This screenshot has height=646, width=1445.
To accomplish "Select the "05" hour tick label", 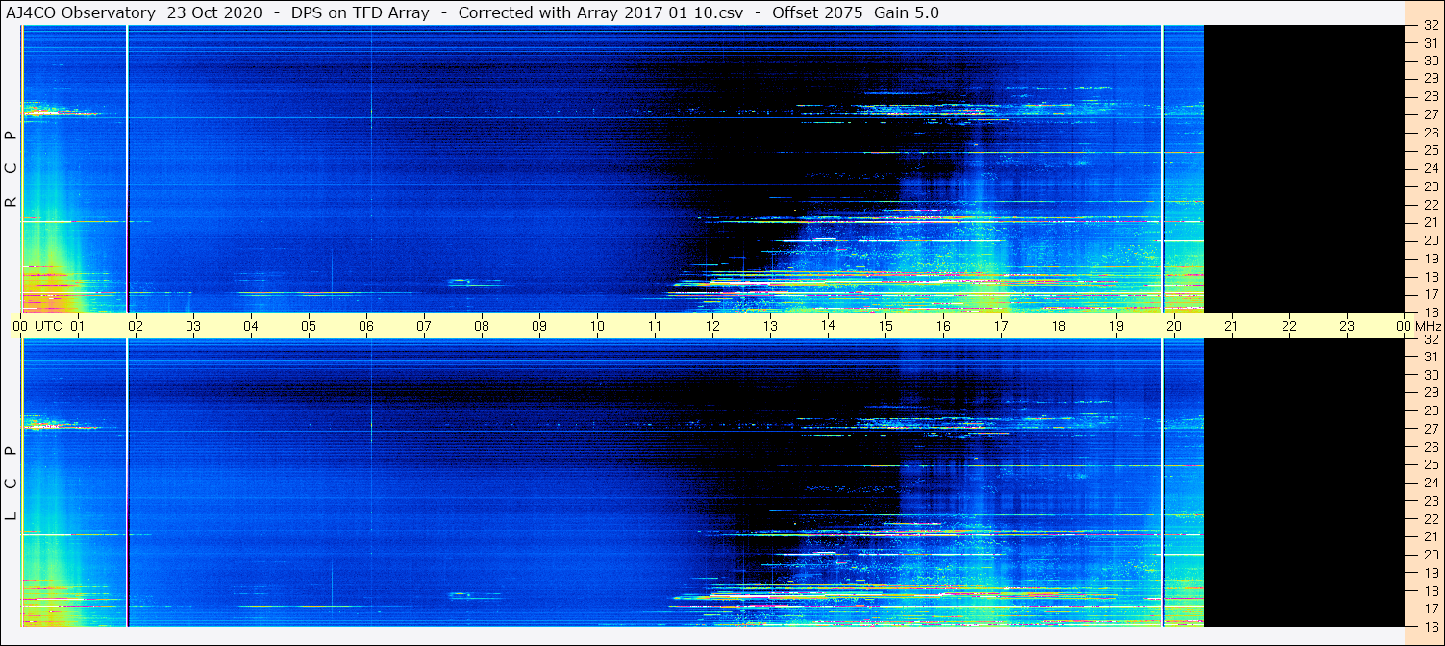I will (309, 326).
